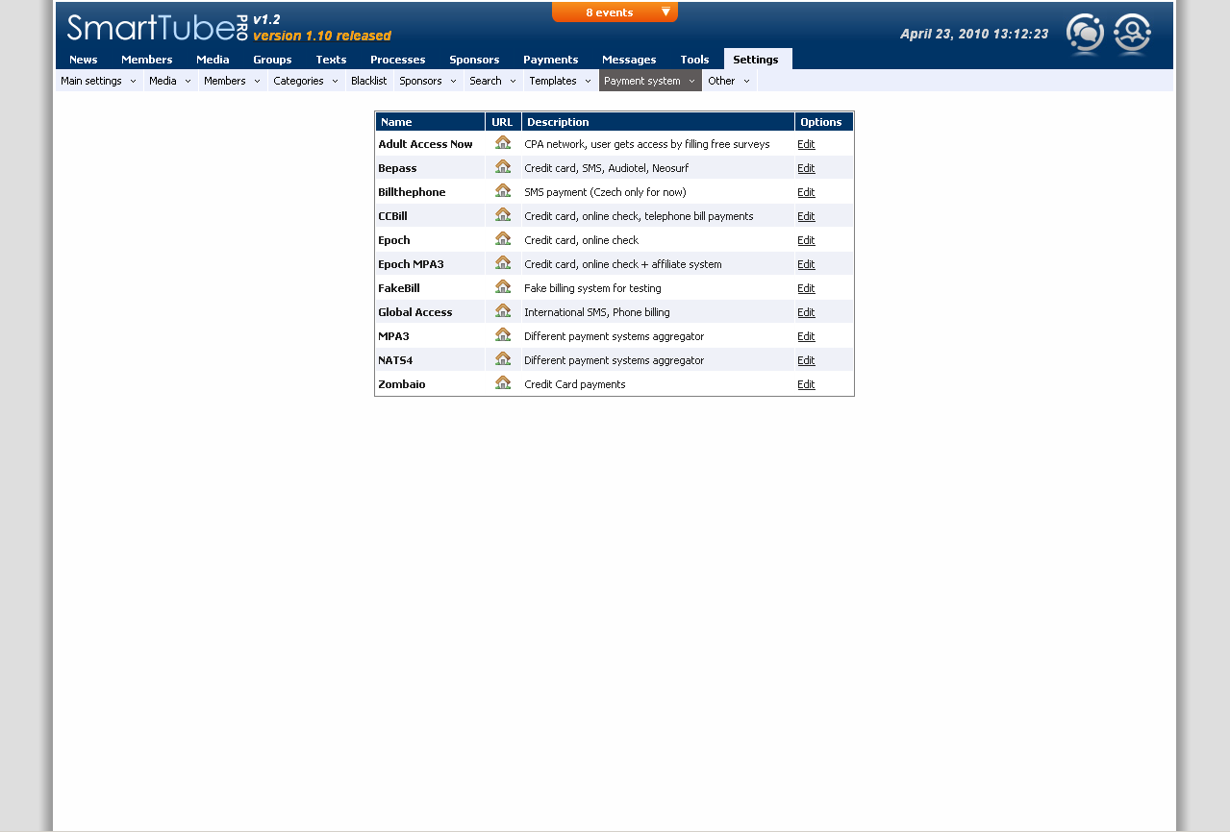Select the Zombaio name cell
1230x832 pixels.
point(430,384)
